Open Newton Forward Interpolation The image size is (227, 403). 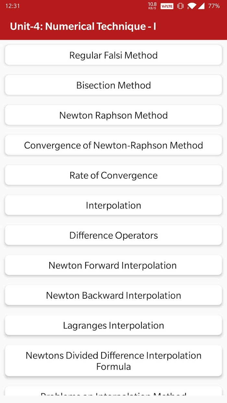113,265
